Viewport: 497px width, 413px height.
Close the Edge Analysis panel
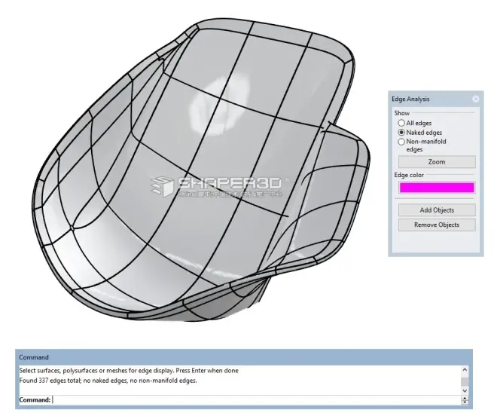pos(475,99)
